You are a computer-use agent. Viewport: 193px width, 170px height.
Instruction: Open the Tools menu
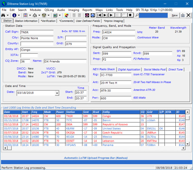pyautogui.click(x=120, y=10)
